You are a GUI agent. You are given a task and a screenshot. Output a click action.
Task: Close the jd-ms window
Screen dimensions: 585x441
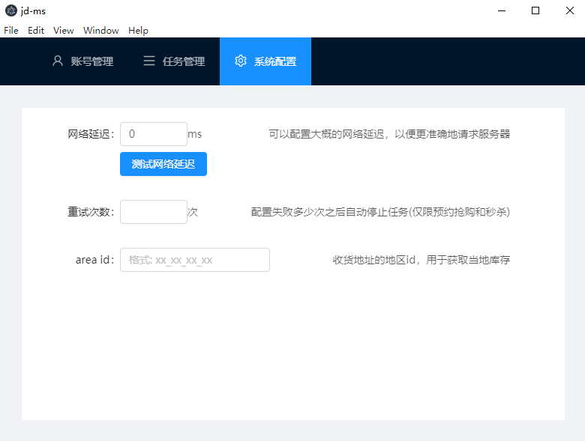point(569,10)
